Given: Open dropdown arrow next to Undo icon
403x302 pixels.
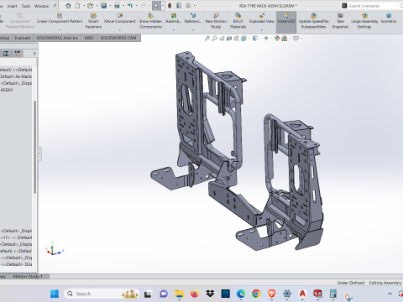Looking at the screenshot, I should pos(136,6).
